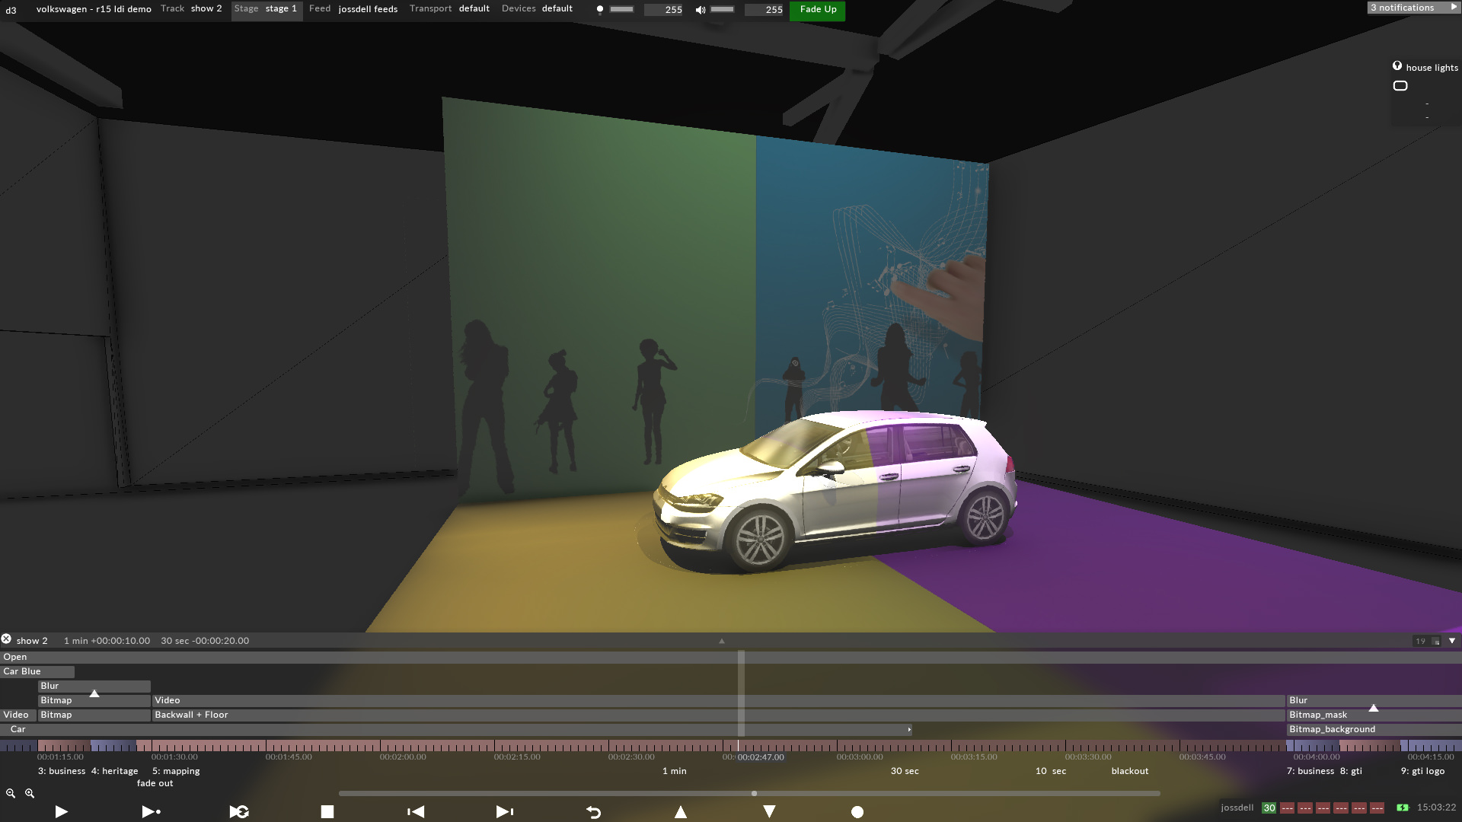Screen dimensions: 1462x822
Task: Click the white triangle marker under left Blur
Action: coord(94,693)
